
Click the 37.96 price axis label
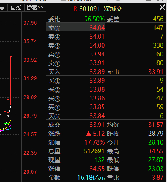point(30,23)
